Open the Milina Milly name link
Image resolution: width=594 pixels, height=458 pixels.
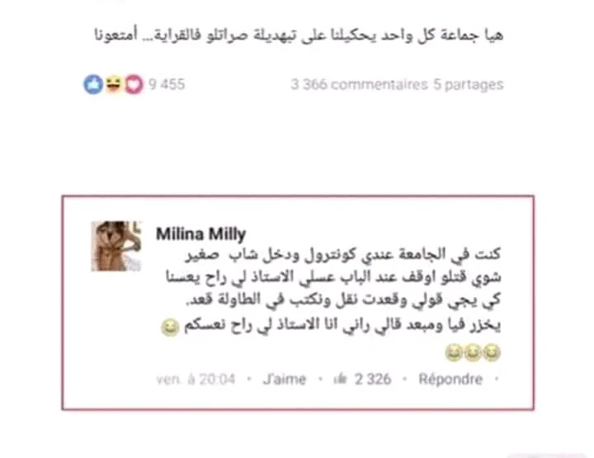point(200,234)
